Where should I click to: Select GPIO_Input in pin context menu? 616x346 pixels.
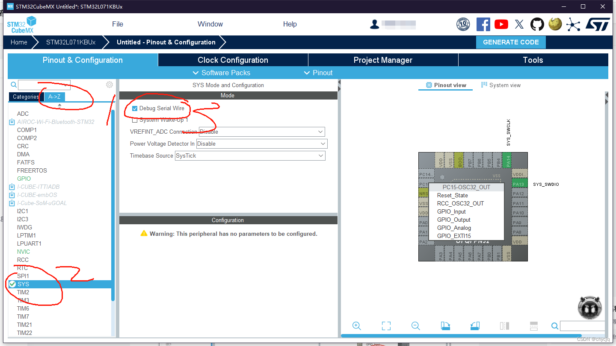[451, 211]
